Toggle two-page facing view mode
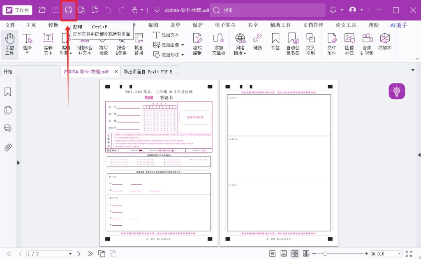 click(x=295, y=254)
